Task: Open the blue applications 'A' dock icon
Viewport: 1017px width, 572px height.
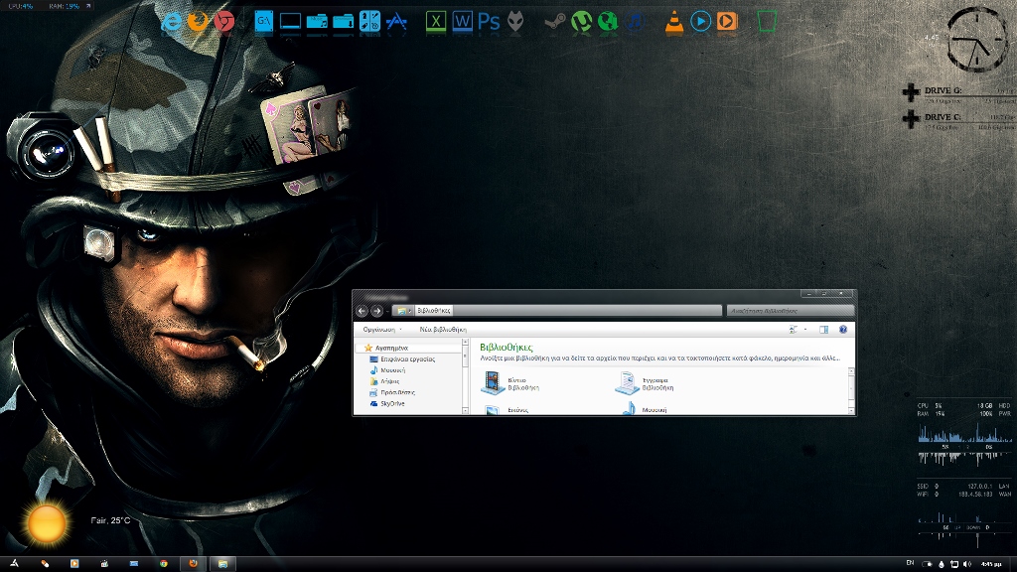Action: coord(396,22)
